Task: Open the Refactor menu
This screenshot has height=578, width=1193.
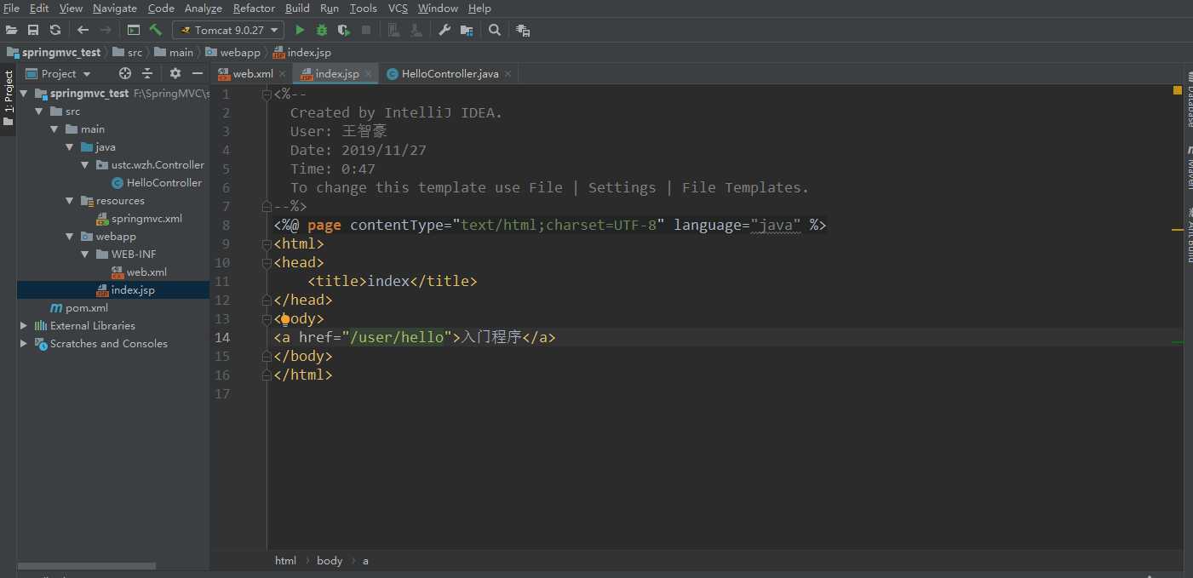Action: 254,8
